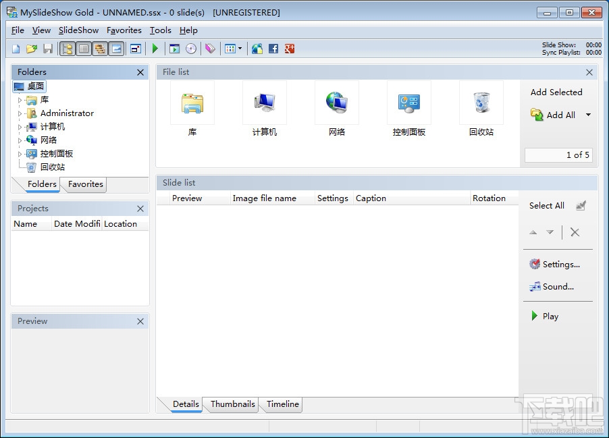Switch to the Timeline tab
This screenshot has height=438, width=609.
click(283, 404)
